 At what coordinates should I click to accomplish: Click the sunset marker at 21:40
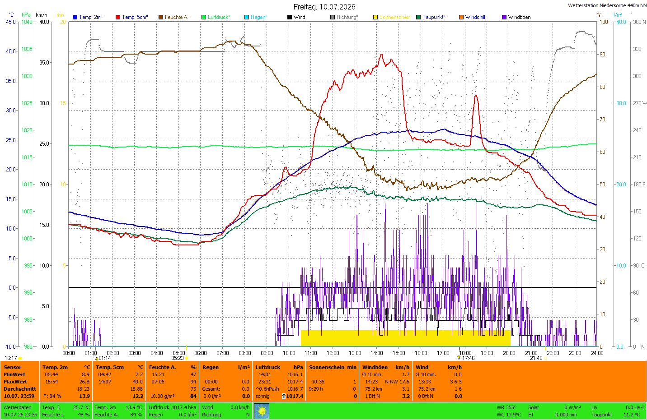tap(545, 358)
